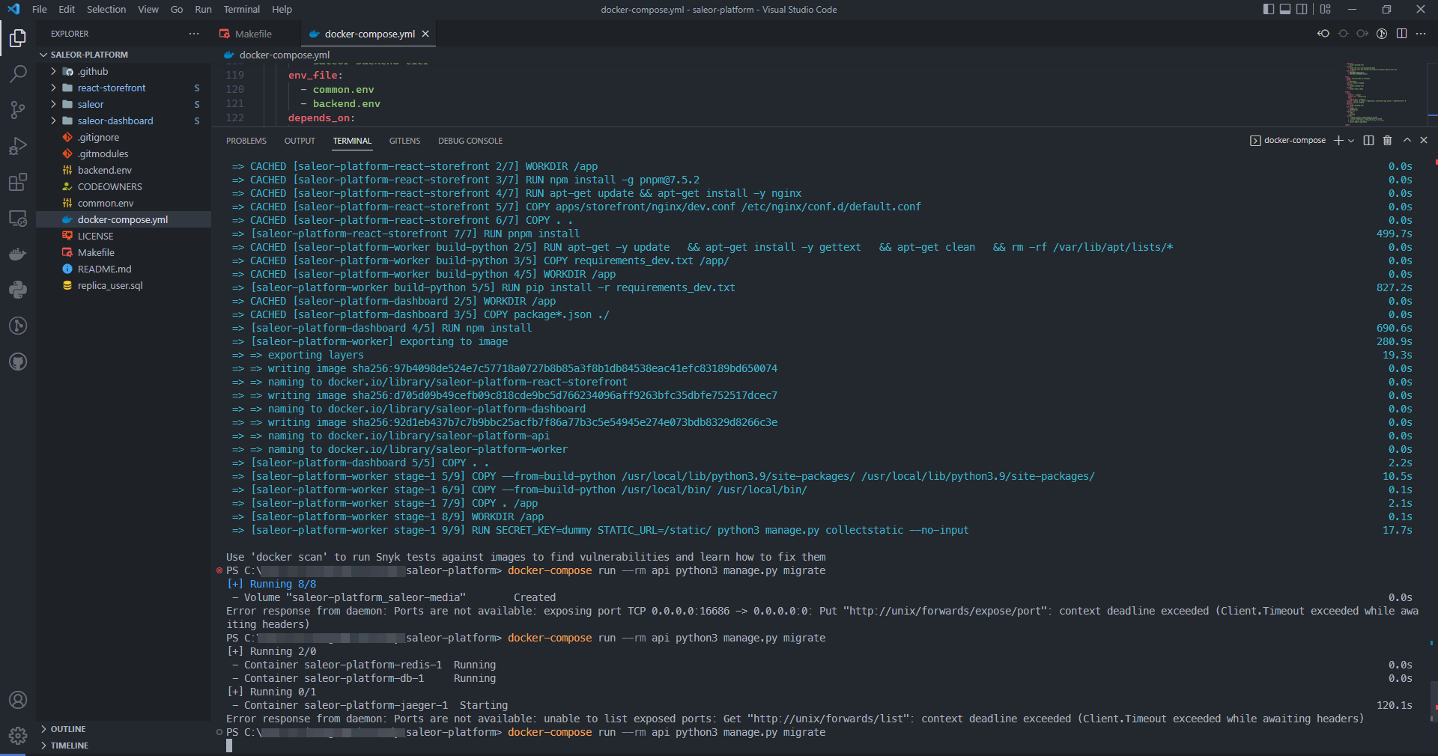Select the Run and Debug icon

pyautogui.click(x=18, y=146)
